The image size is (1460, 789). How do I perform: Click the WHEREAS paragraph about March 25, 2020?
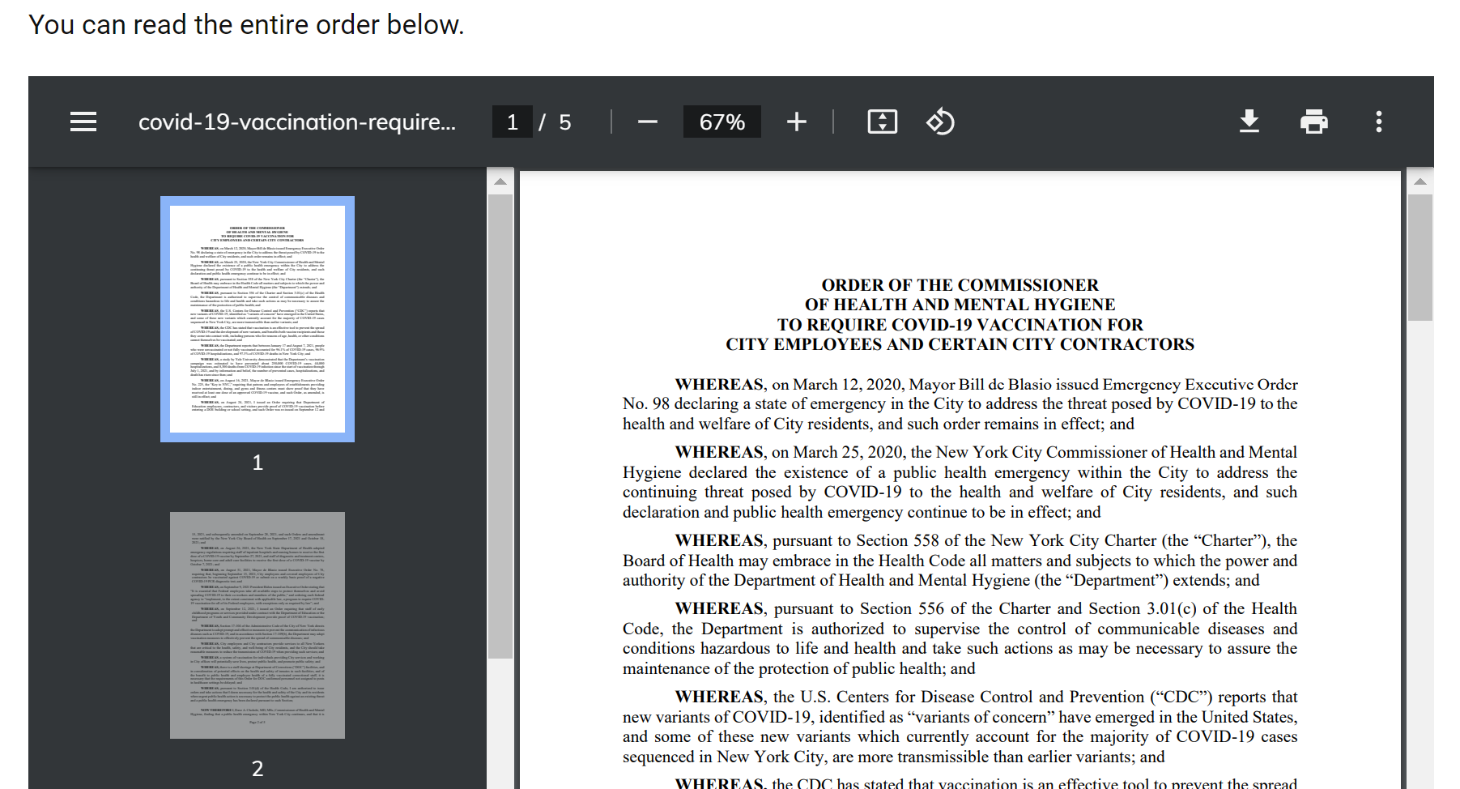pos(960,482)
